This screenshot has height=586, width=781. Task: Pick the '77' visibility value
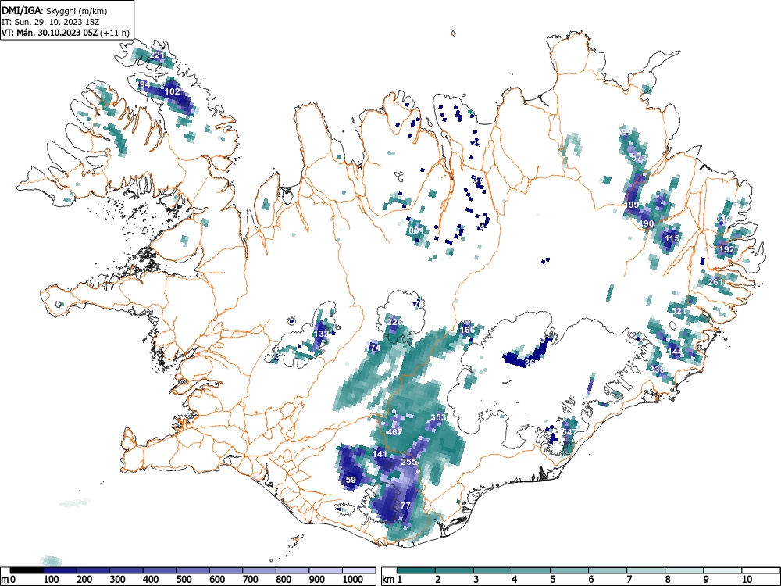click(405, 506)
